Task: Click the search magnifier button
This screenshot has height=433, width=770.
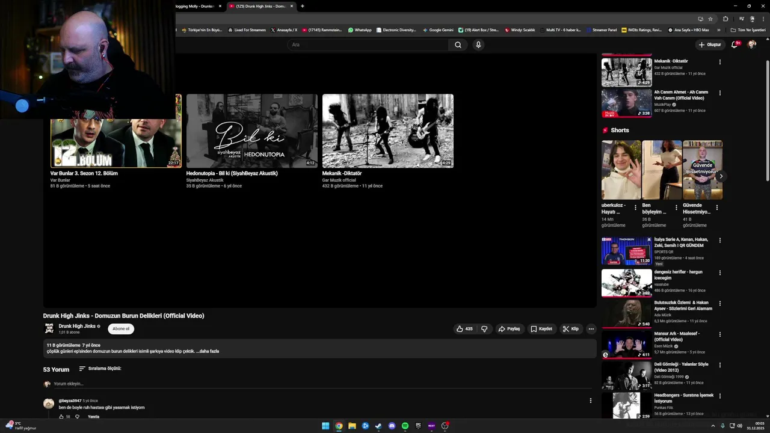Action: (458, 45)
